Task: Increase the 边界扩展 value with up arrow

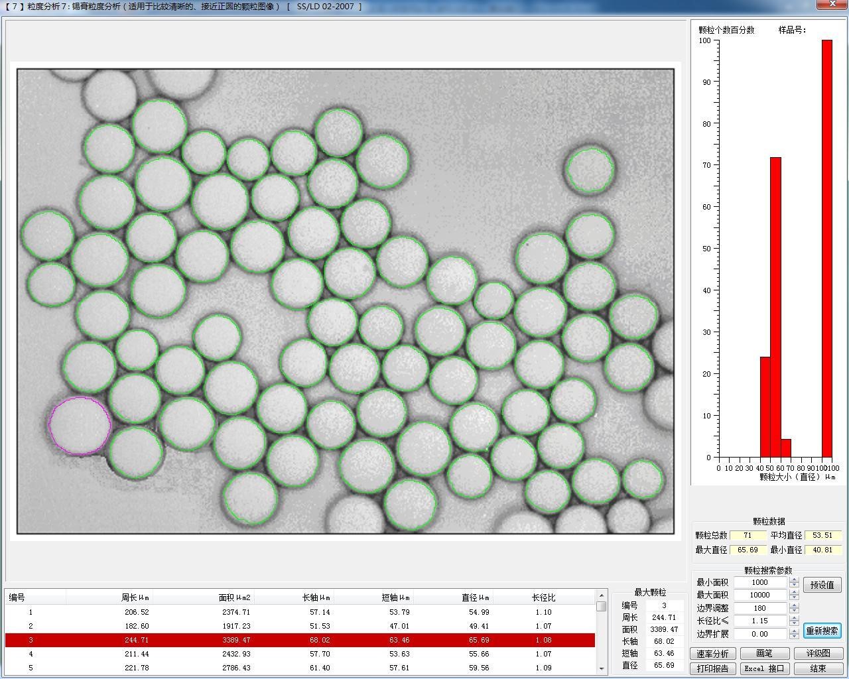Action: coord(794,631)
